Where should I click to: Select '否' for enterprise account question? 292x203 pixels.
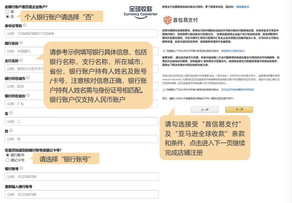[7, 17]
